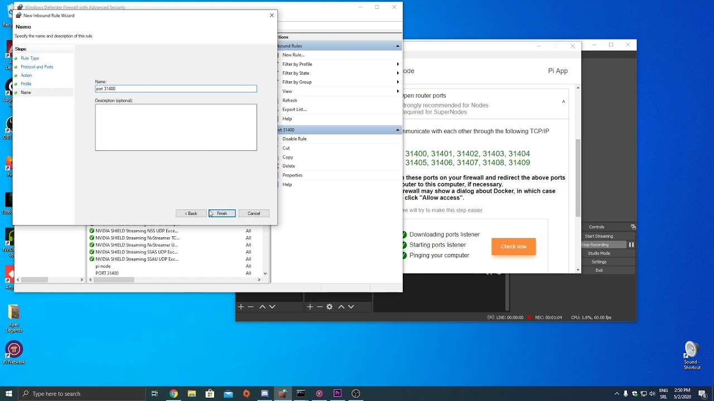The height and width of the screenshot is (401, 714).
Task: Go to Rule Type wizard step
Action: (30, 58)
